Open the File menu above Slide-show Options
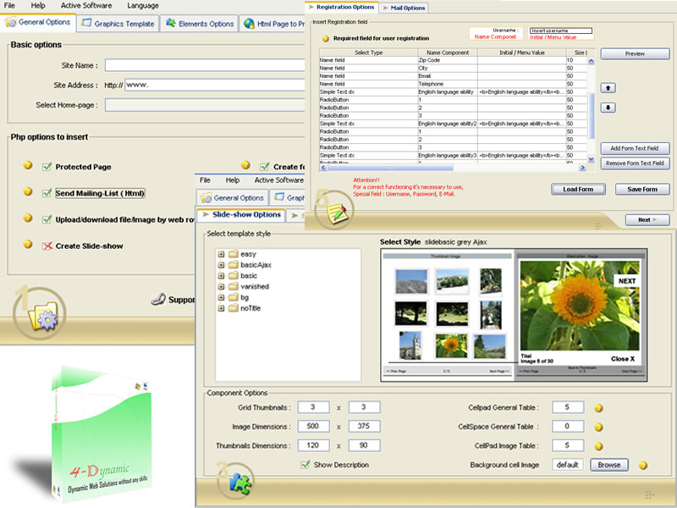The height and width of the screenshot is (508, 677). (x=205, y=180)
